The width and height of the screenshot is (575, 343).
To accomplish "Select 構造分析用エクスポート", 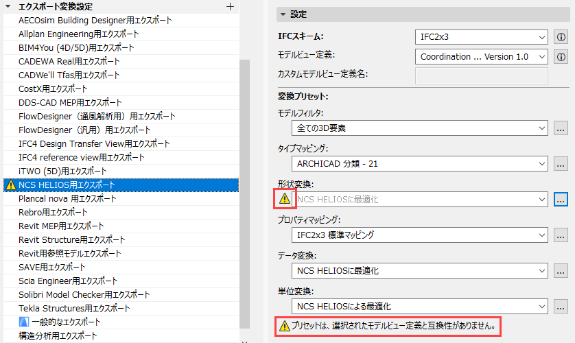I will 121,336.
